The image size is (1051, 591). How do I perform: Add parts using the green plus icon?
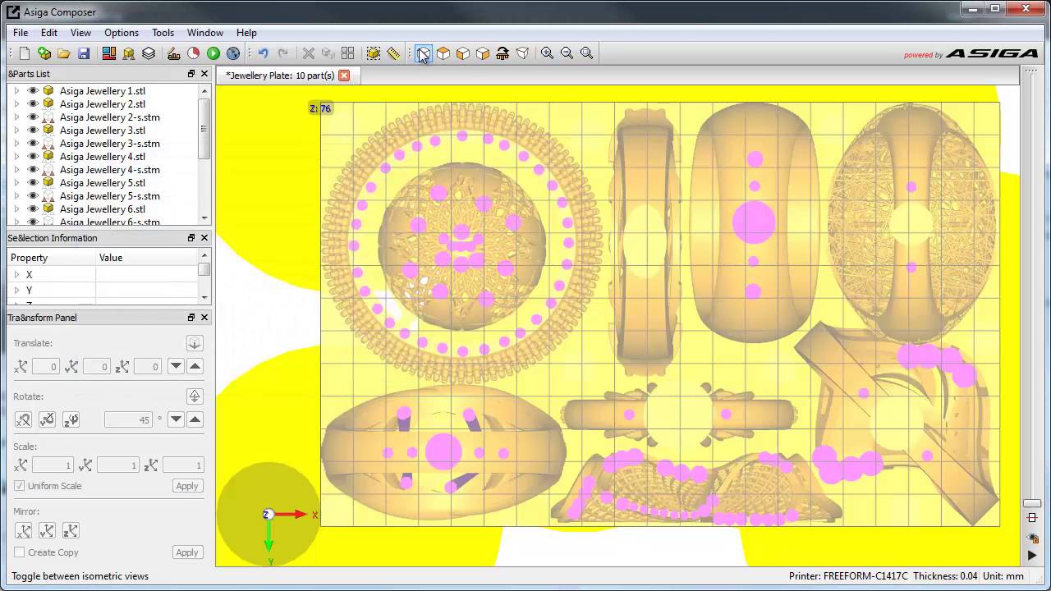point(44,53)
